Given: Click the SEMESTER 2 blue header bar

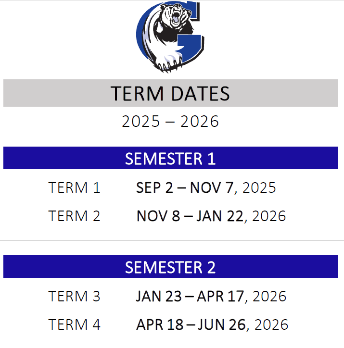Looking at the screenshot, I should click(x=170, y=267).
